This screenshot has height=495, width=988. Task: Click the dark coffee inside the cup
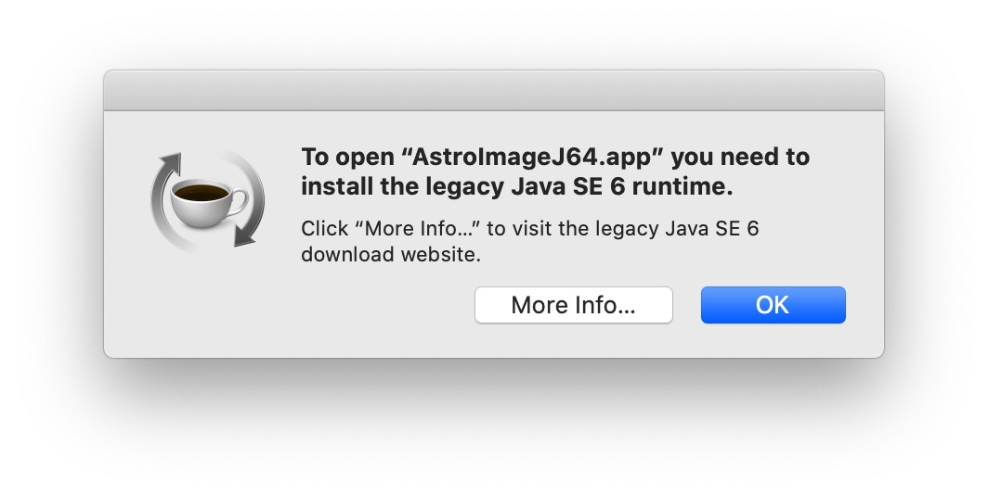[x=202, y=192]
